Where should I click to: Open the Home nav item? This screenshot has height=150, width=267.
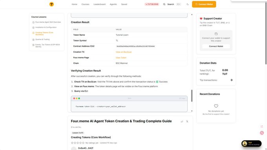pyautogui.click(x=74, y=4)
